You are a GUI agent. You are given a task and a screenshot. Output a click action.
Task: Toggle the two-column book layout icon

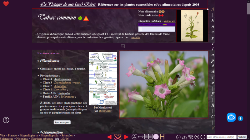(148, 137)
